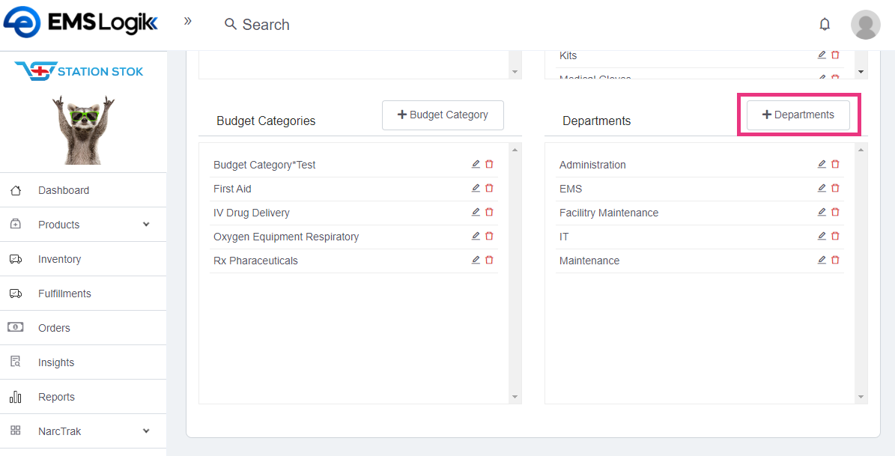Go to the Inventory page

(x=59, y=259)
